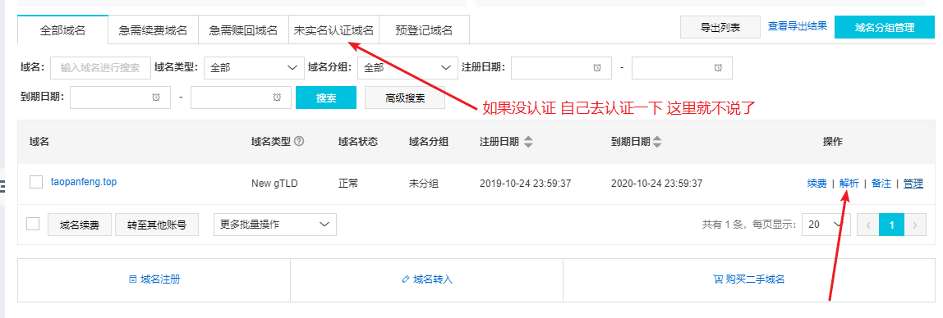943x318 pixels.
Task: Click 管理 for taopanfeng.top
Action: tap(913, 184)
